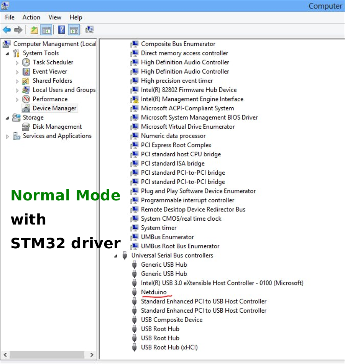Expand the Event Viewer tree node
Viewport: 345px width, 364px height.
click(x=16, y=71)
